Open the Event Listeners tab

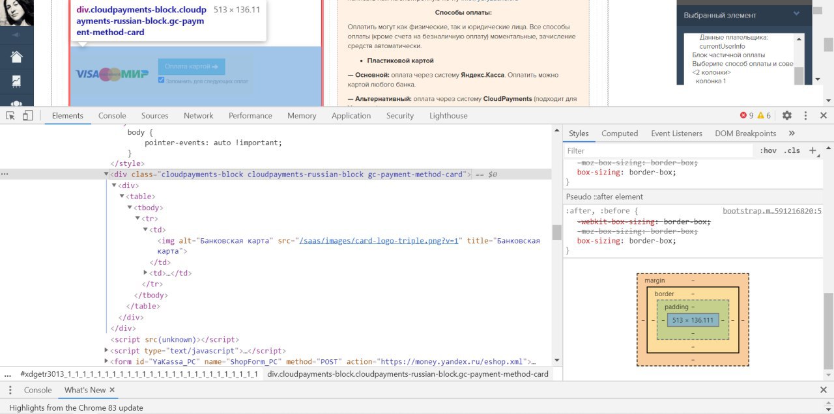[676, 133]
